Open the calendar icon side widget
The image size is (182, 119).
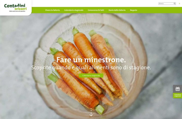pyautogui.click(x=177, y=89)
